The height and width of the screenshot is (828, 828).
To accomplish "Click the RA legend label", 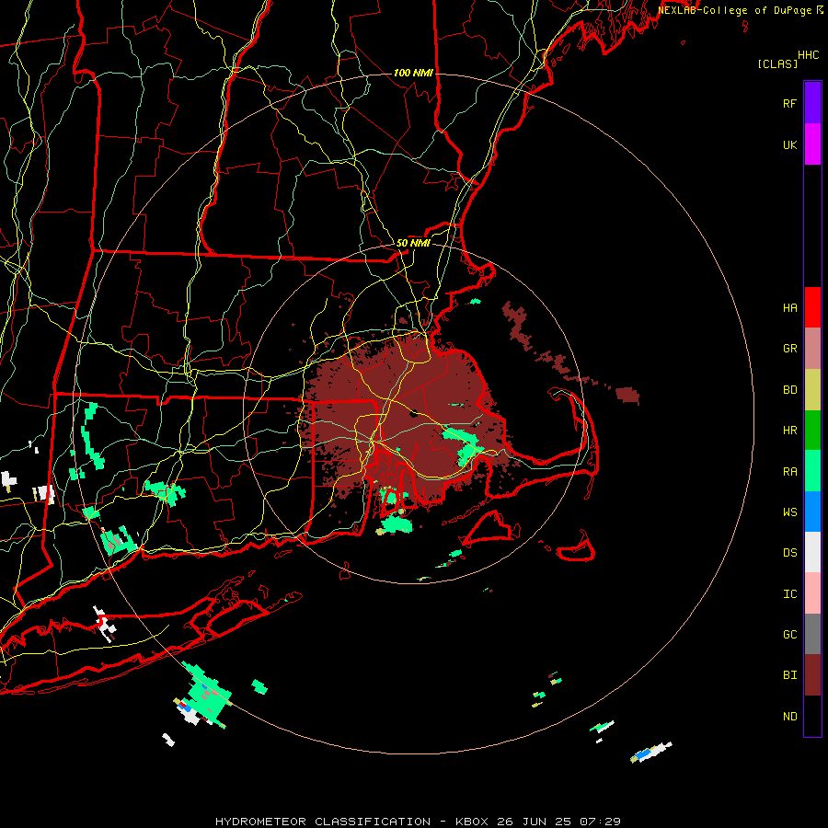I will [789, 471].
